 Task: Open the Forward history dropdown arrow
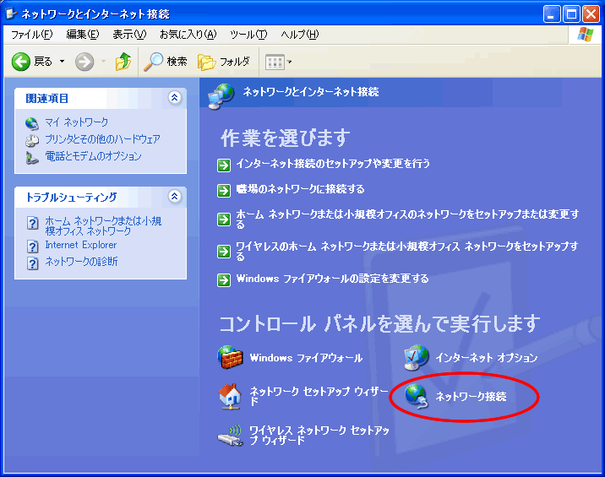tap(103, 62)
